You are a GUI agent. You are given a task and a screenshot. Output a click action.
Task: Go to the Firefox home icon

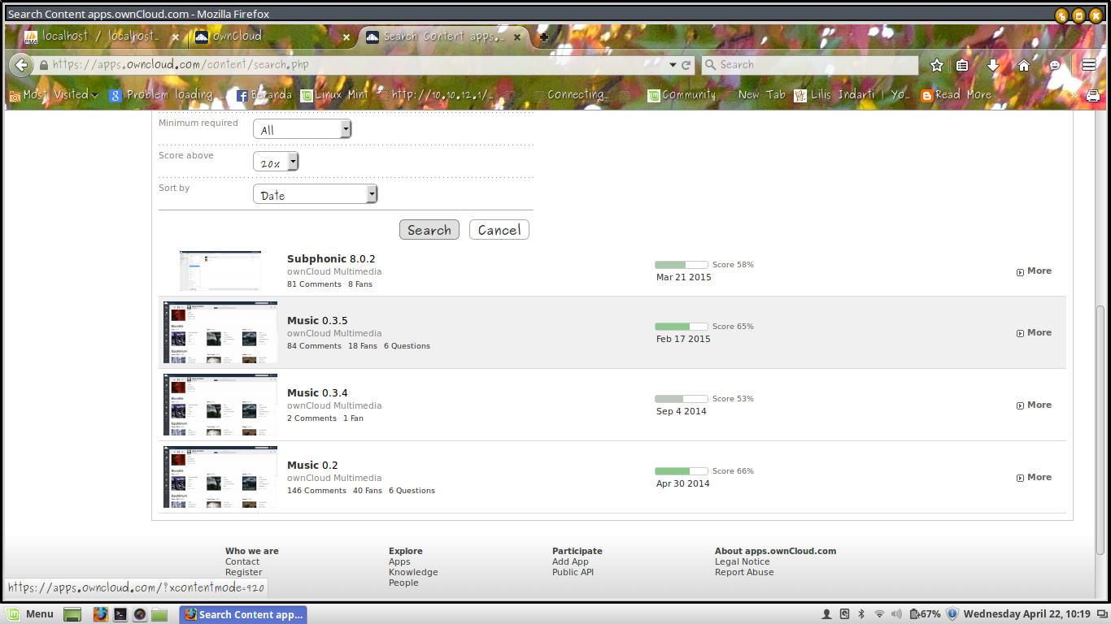(1024, 65)
